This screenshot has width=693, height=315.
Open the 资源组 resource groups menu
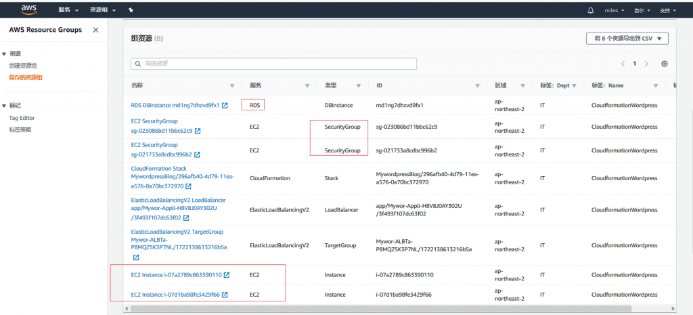click(103, 9)
